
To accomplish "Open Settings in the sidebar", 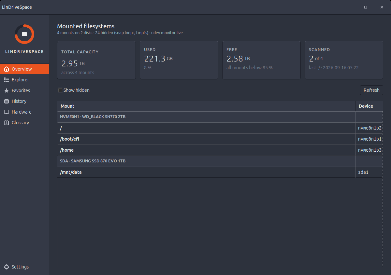I will 24,267.
